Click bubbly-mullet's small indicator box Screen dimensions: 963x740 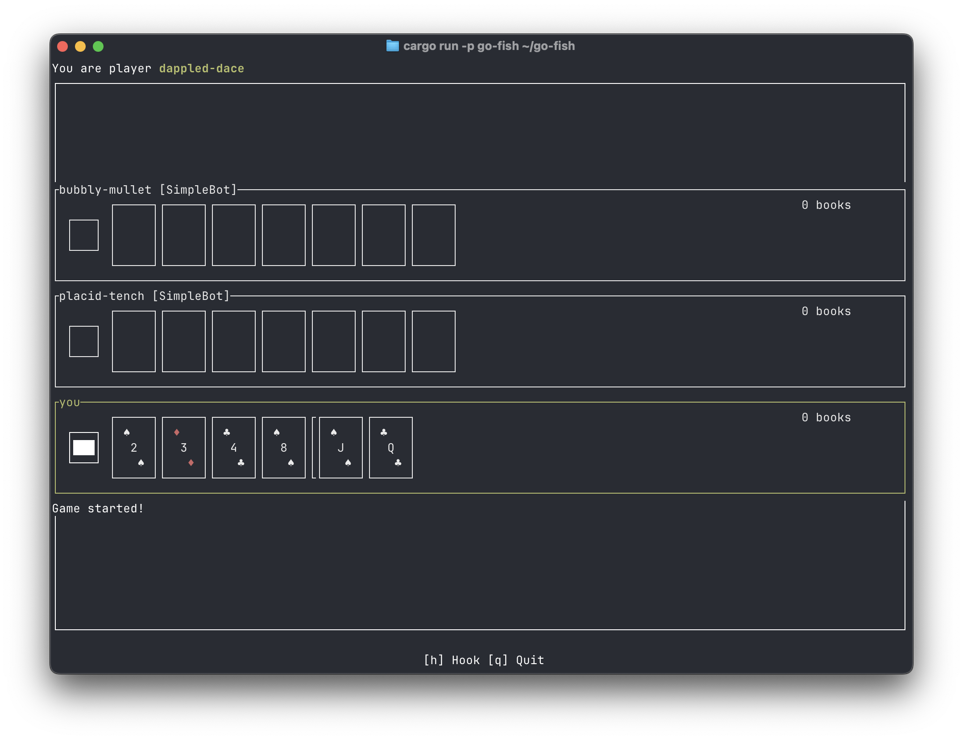pos(84,235)
